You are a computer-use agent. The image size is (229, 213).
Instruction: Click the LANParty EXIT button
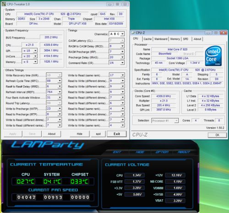click(x=117, y=152)
